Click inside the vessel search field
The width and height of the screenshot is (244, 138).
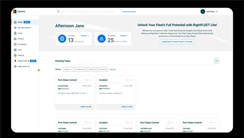click(88, 12)
